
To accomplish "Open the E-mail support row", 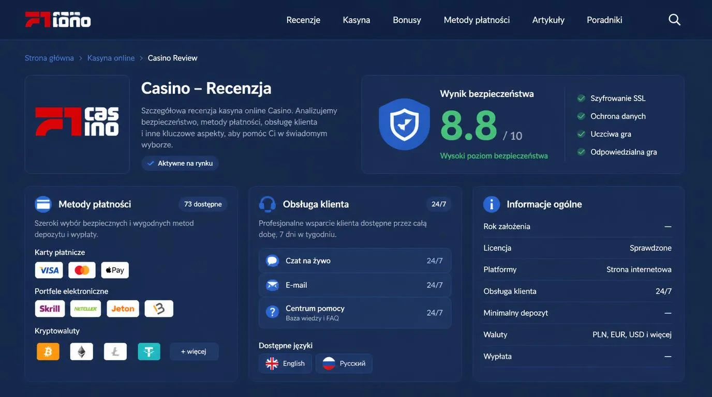I will [x=355, y=285].
